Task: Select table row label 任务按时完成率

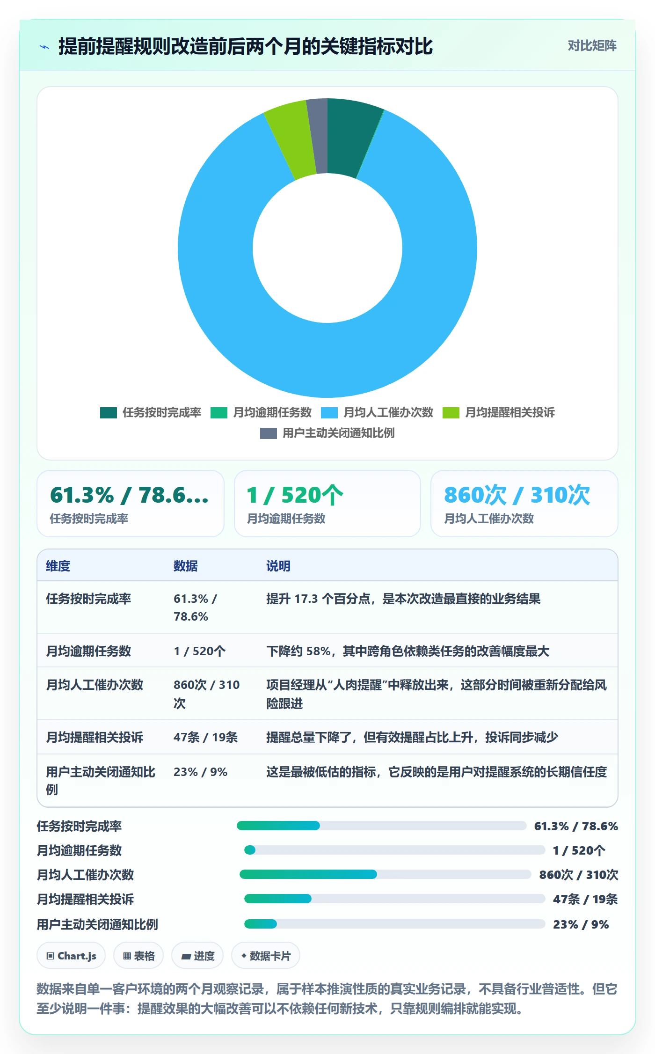Action: point(88,599)
